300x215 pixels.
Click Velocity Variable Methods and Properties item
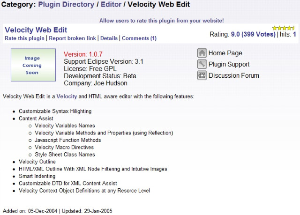pyautogui.click(x=104, y=133)
